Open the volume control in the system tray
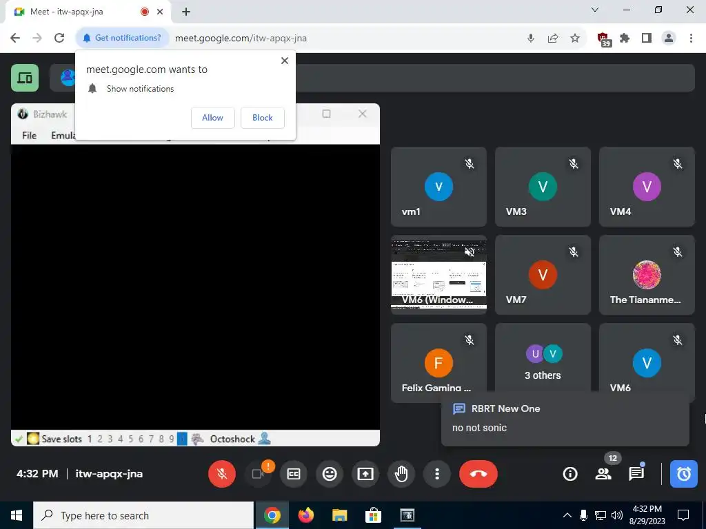The image size is (706, 529). pos(617,515)
